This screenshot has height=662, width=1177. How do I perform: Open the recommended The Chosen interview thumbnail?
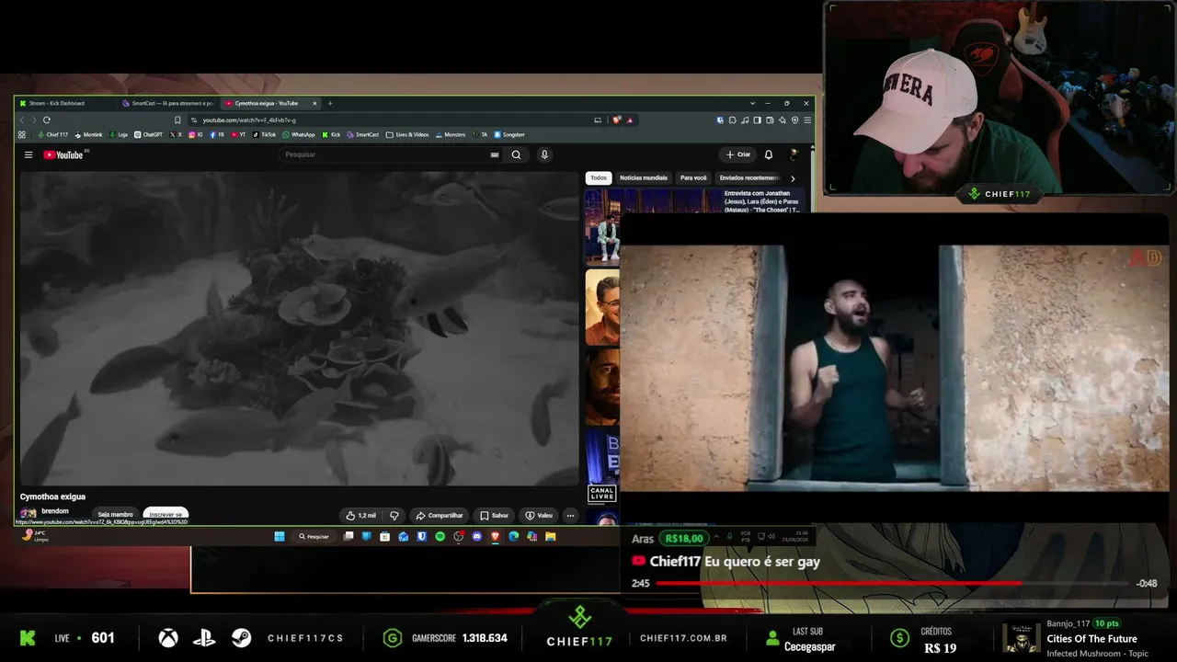(x=655, y=226)
